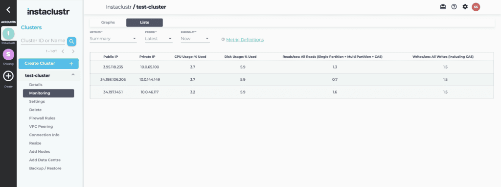The image size is (501, 187).
Task: Click the Writes/sec: All Writes column header
Action: point(443,57)
